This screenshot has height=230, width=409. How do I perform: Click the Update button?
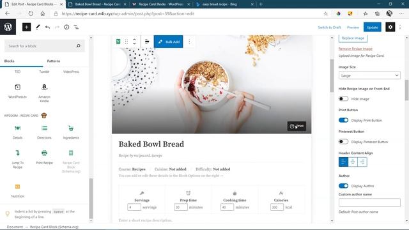pyautogui.click(x=372, y=27)
